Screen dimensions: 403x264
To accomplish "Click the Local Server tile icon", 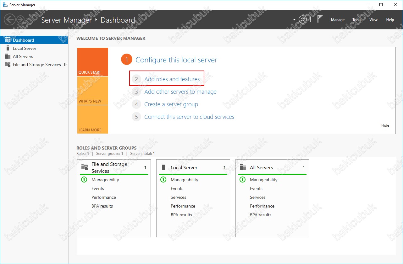I will [x=163, y=167].
